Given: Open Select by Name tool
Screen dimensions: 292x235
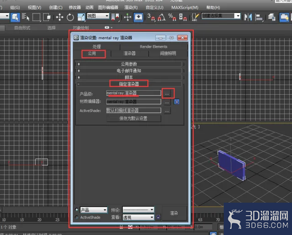Looking at the screenshot, I should click(x=25, y=17).
